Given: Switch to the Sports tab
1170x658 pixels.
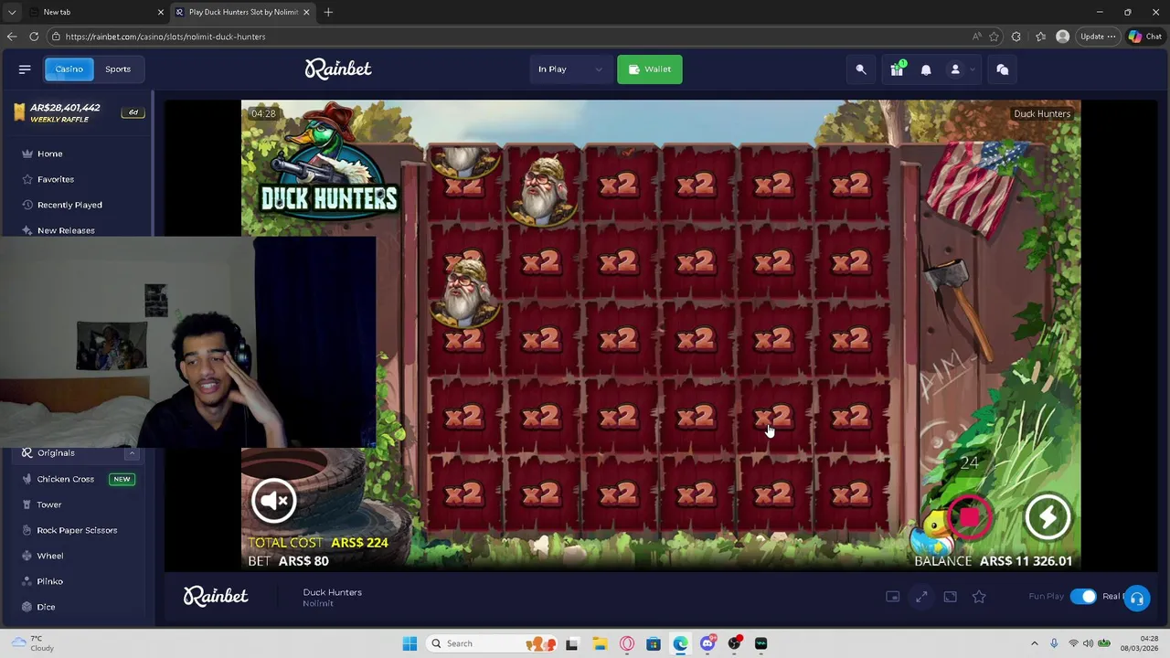Looking at the screenshot, I should point(118,69).
